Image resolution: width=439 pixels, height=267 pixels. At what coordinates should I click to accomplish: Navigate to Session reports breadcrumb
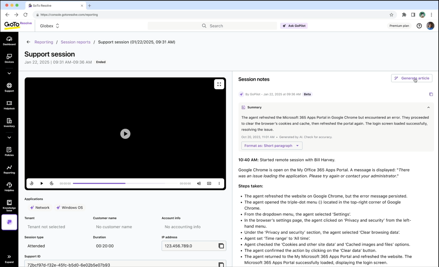pyautogui.click(x=75, y=42)
